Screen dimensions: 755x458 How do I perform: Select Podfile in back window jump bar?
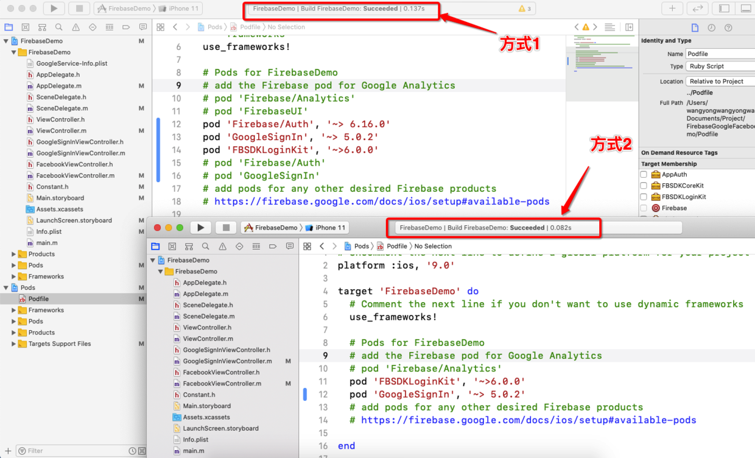pyautogui.click(x=246, y=27)
